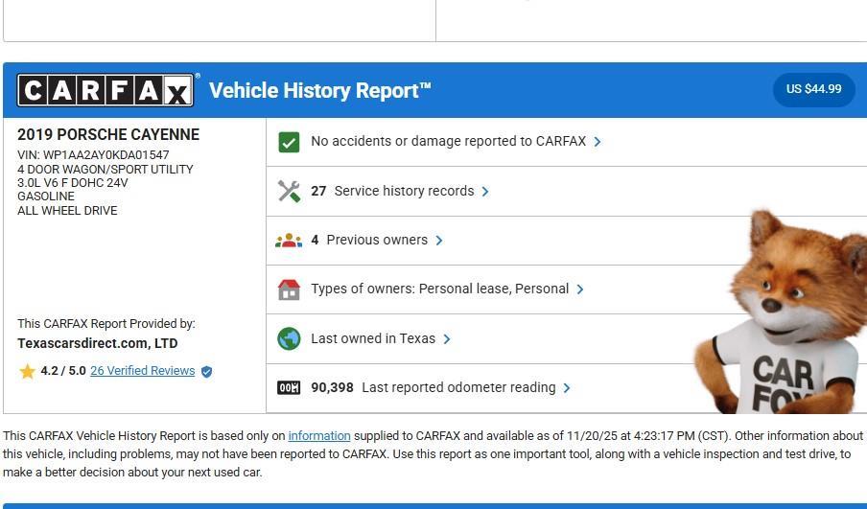
Task: Expand the no accidents reported chevron
Action: point(598,142)
